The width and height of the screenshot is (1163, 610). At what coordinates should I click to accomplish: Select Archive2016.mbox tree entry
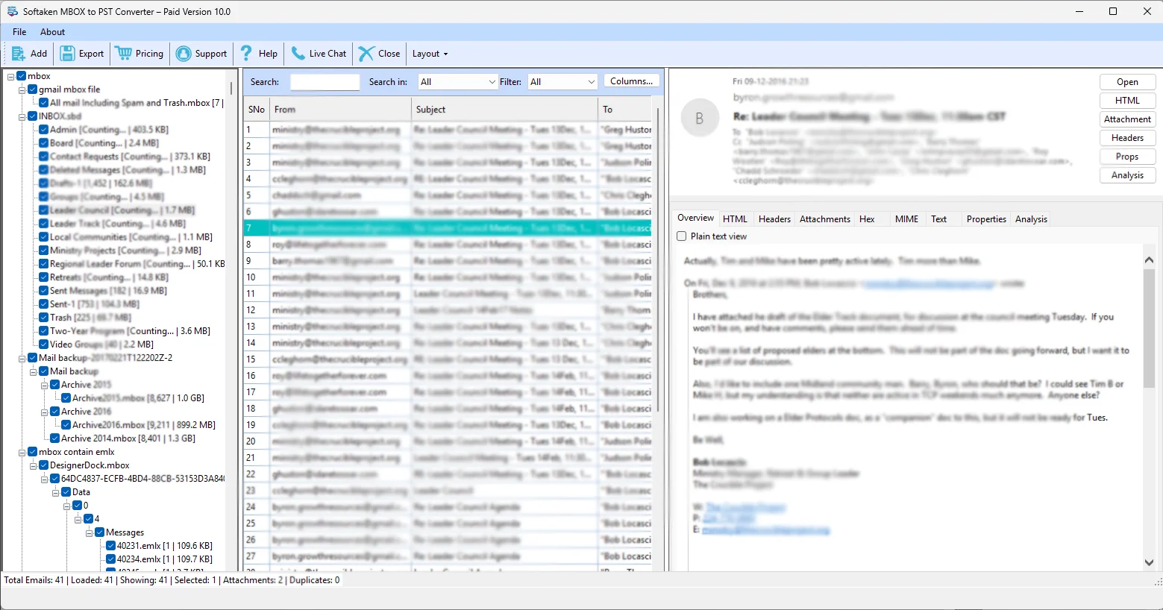pyautogui.click(x=144, y=425)
